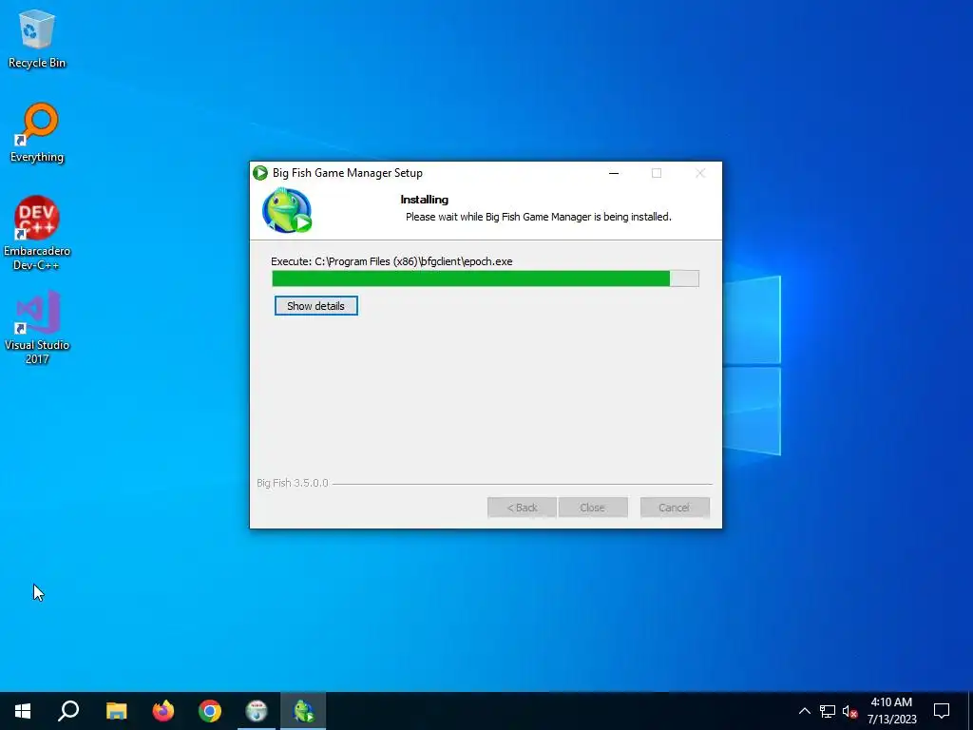Viewport: 973px width, 730px height.
Task: Click the 'Please wait while Big Fish' message
Action: 539,217
